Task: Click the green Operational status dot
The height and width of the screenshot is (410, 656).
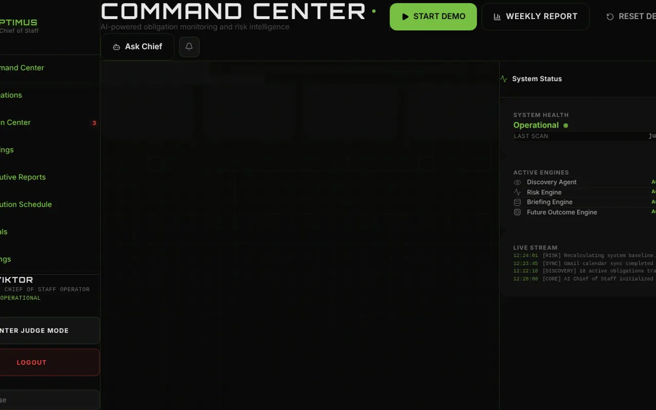Action: (566, 125)
